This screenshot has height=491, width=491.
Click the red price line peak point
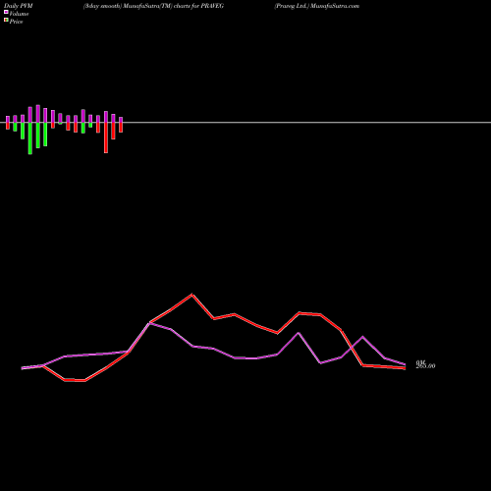click(x=192, y=295)
